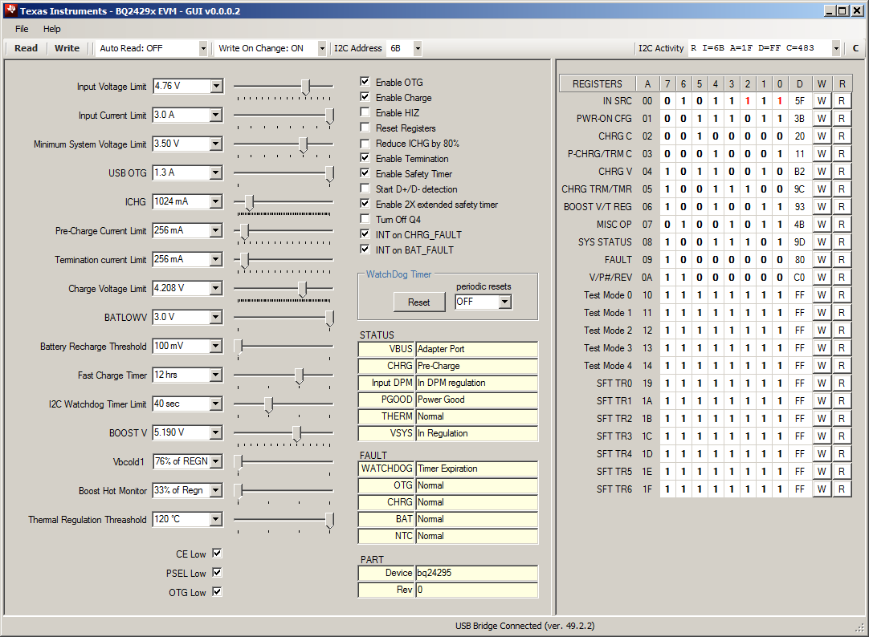Toggle Enable Safety Timer checkbox
Viewport: 869px width, 637px height.
[365, 173]
